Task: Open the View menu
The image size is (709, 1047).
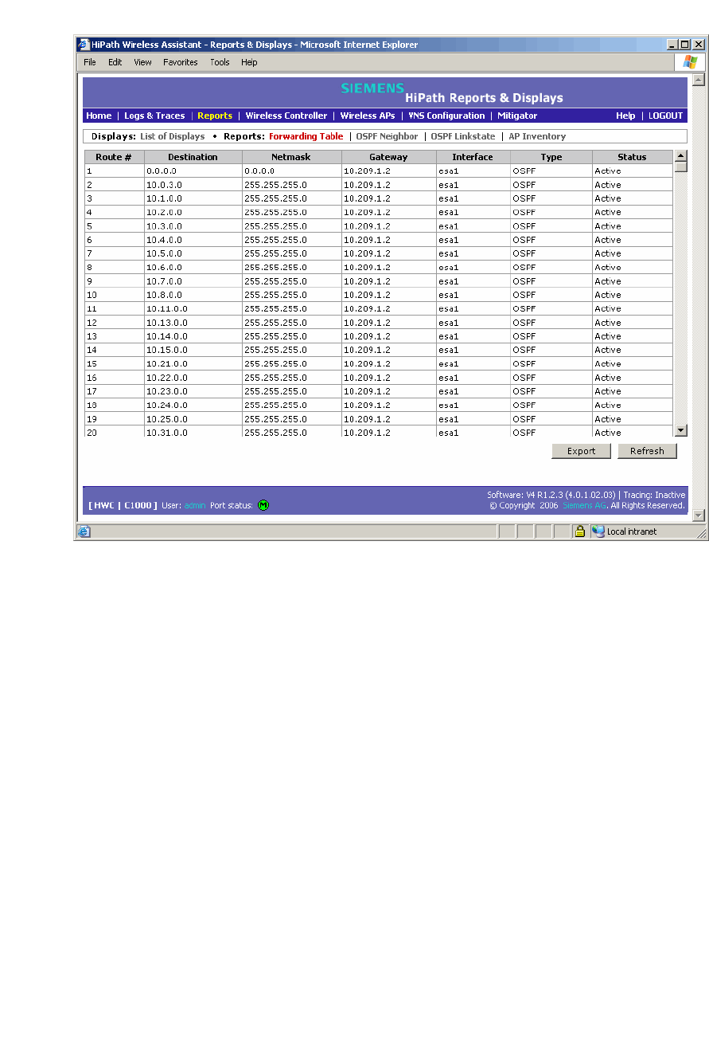Action: tap(142, 62)
